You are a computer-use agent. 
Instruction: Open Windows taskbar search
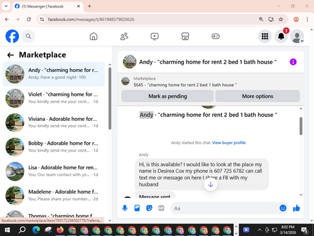[x=22, y=230]
